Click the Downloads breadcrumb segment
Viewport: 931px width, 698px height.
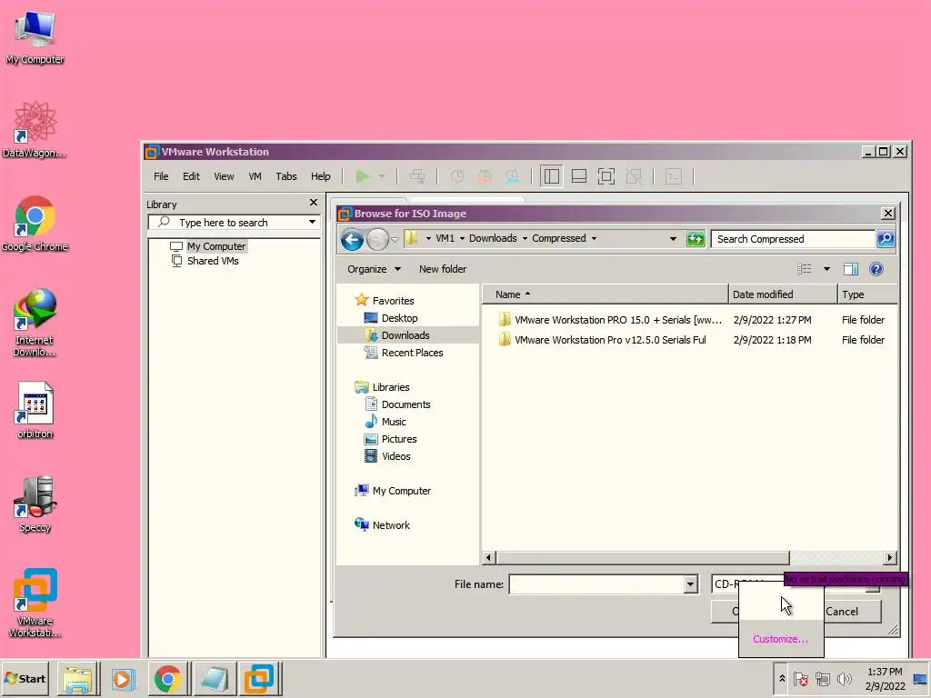click(493, 238)
